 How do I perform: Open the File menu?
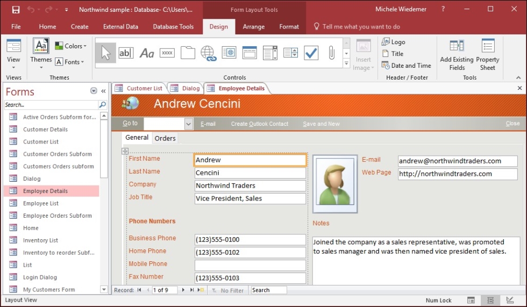[x=16, y=26]
